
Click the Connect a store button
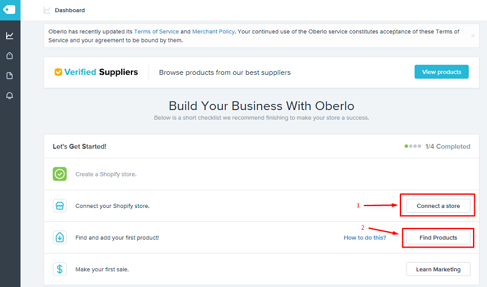[438, 206]
